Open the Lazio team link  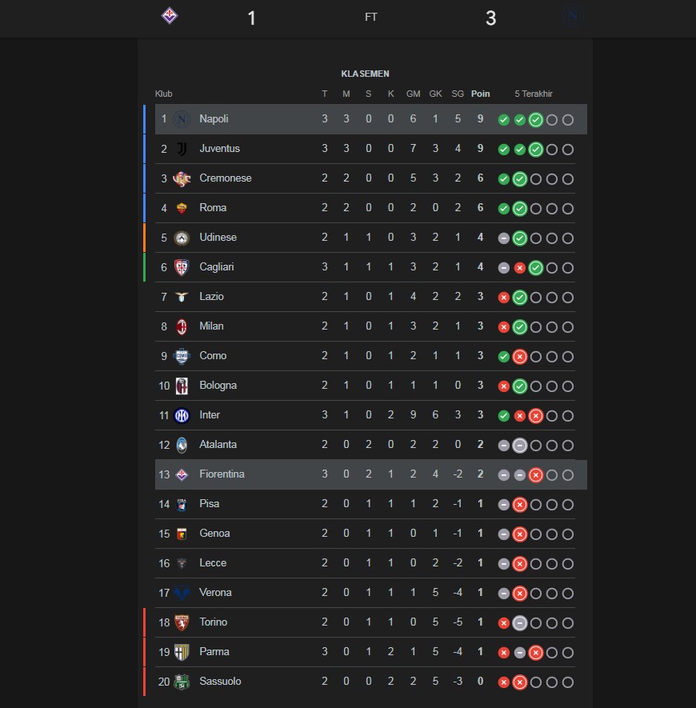coord(211,297)
